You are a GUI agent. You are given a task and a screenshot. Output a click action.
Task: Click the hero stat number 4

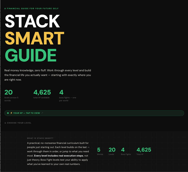[61, 92]
